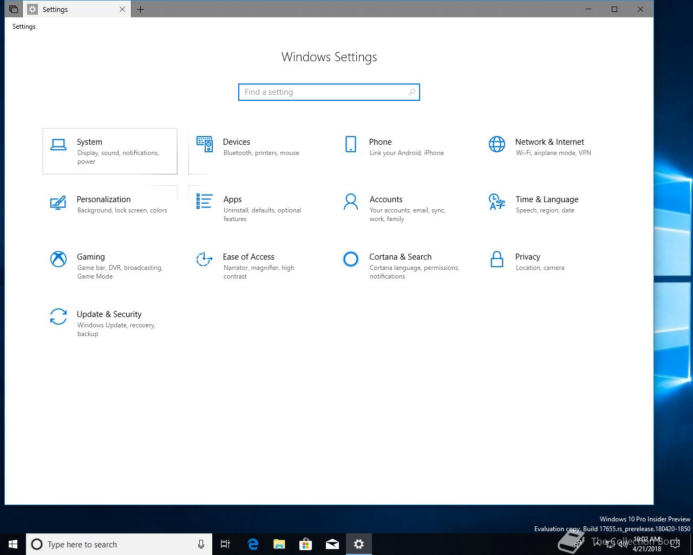Click 'Windows Update, recovery, backup' text
This screenshot has width=693, height=555.
116,330
